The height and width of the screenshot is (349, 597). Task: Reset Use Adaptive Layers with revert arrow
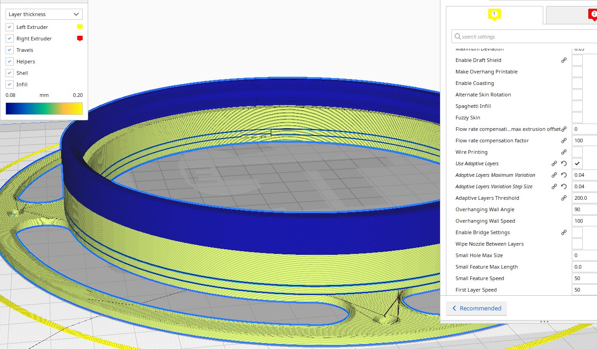pos(564,163)
